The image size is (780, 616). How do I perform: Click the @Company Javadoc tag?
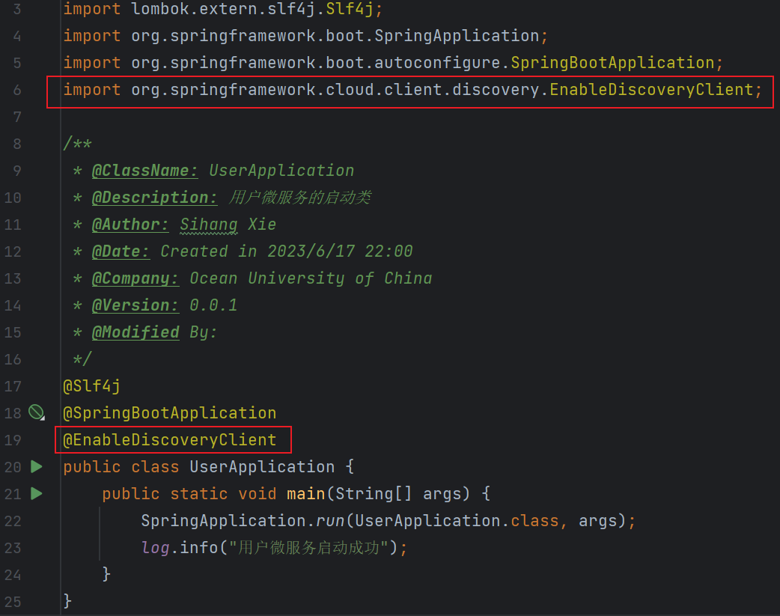135,278
